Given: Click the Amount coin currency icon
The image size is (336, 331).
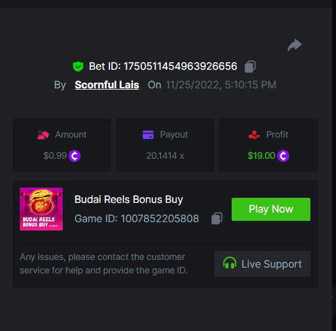Looking at the screenshot, I should point(75,156).
